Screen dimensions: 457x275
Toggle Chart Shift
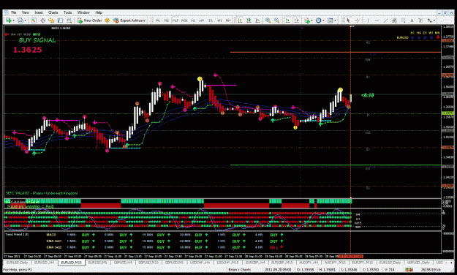tap(296, 20)
